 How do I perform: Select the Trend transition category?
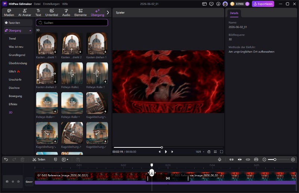[x=12, y=38]
